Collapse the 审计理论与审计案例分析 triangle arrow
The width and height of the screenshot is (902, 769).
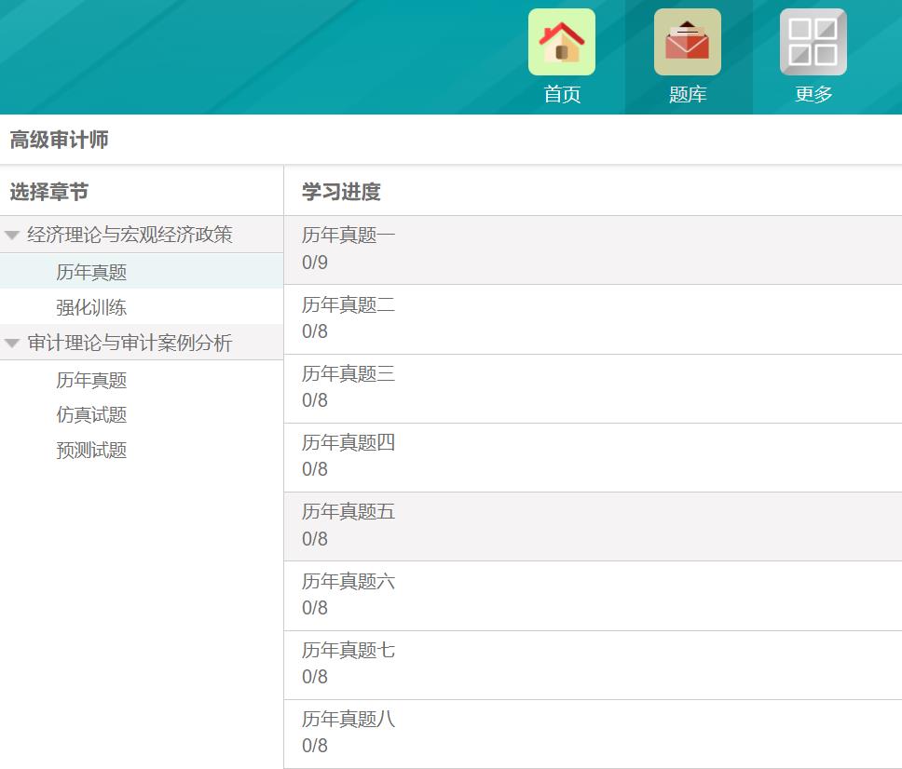[12, 344]
